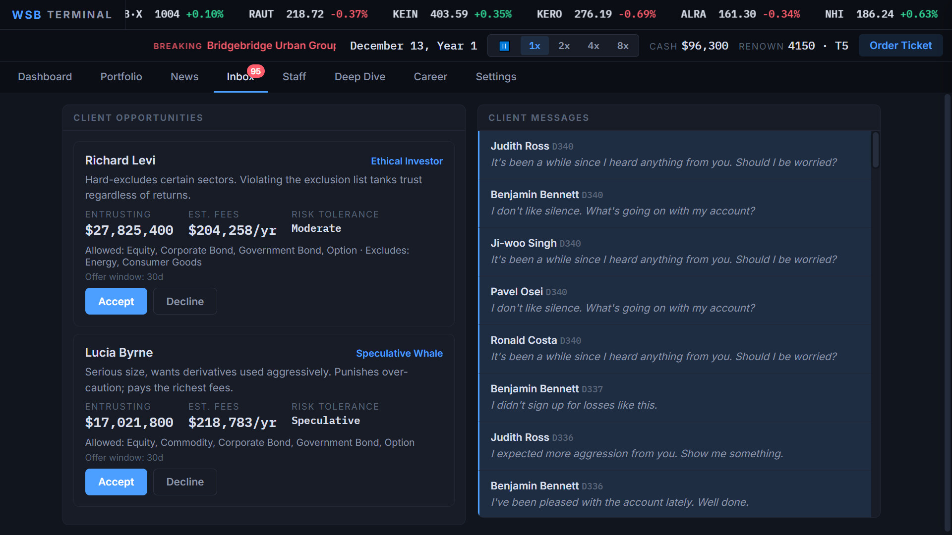This screenshot has height=535, width=952.
Task: Click the NHI ticker quote
Action: 882,14
